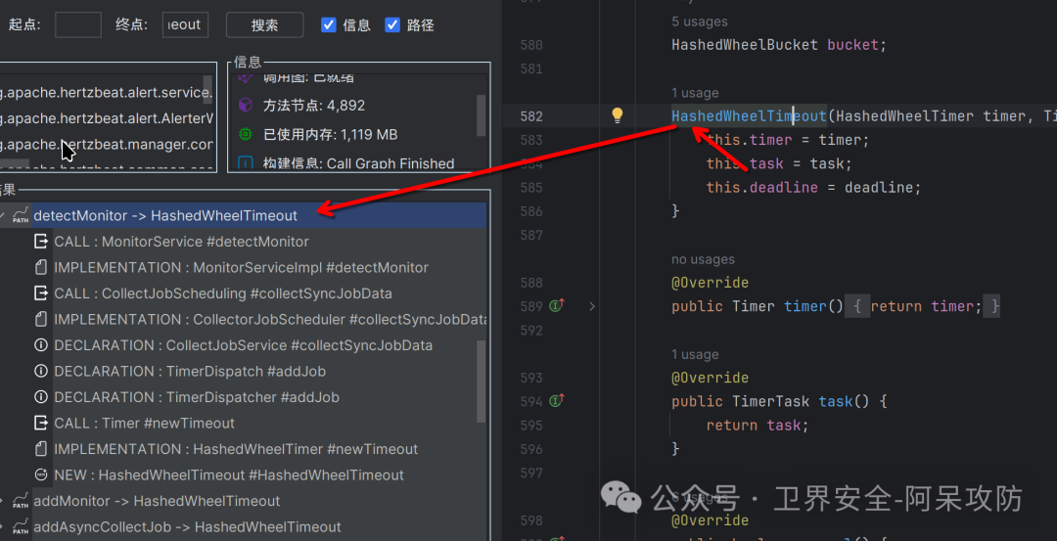Click the PATH icon beside addAsyncCollectJob -> HashedWheelTimeout
Viewport: 1057px width, 541px height.
(x=21, y=527)
